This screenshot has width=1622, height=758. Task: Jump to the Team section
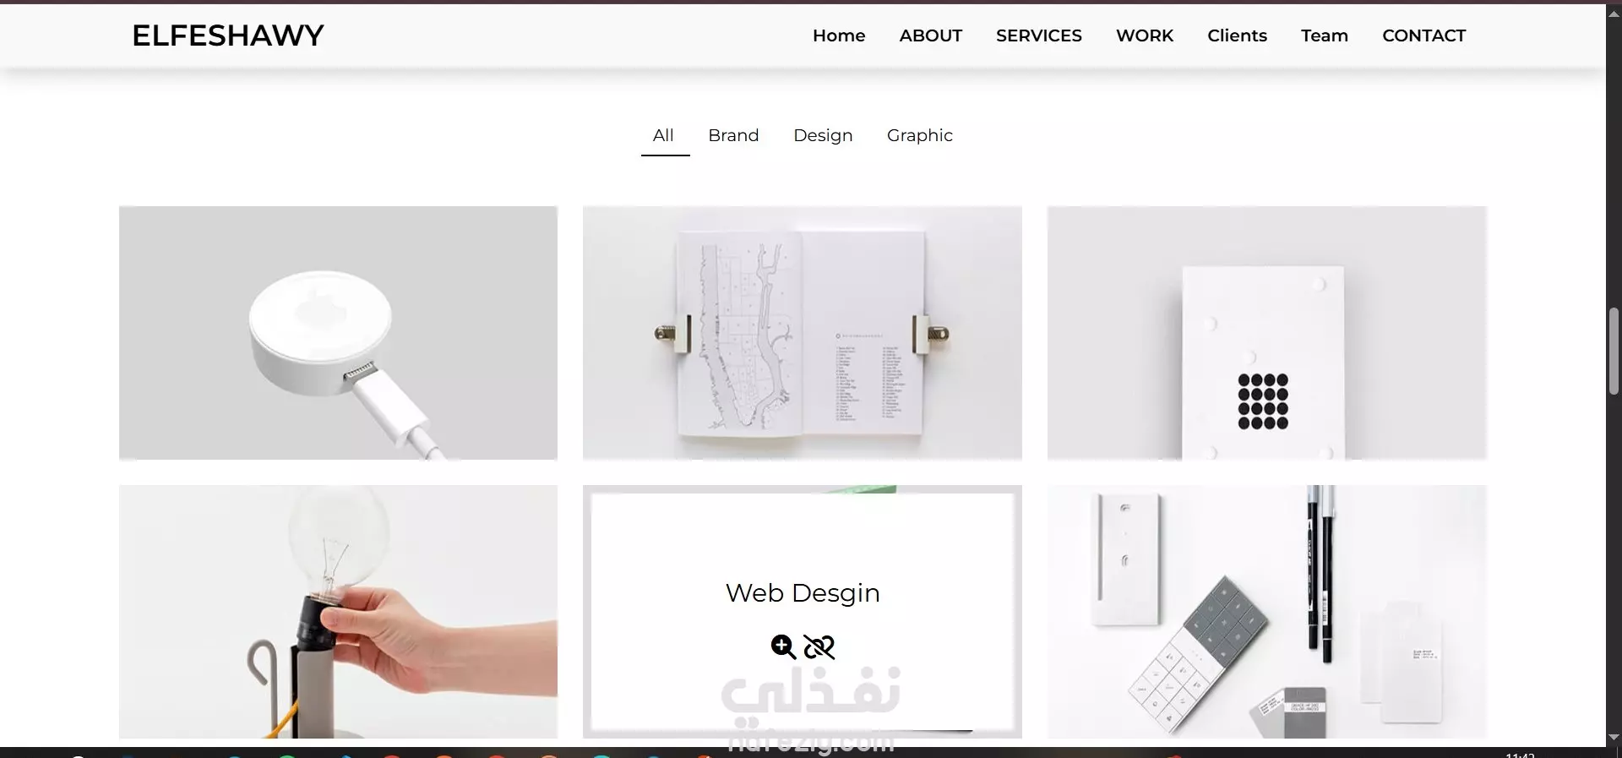(1325, 35)
